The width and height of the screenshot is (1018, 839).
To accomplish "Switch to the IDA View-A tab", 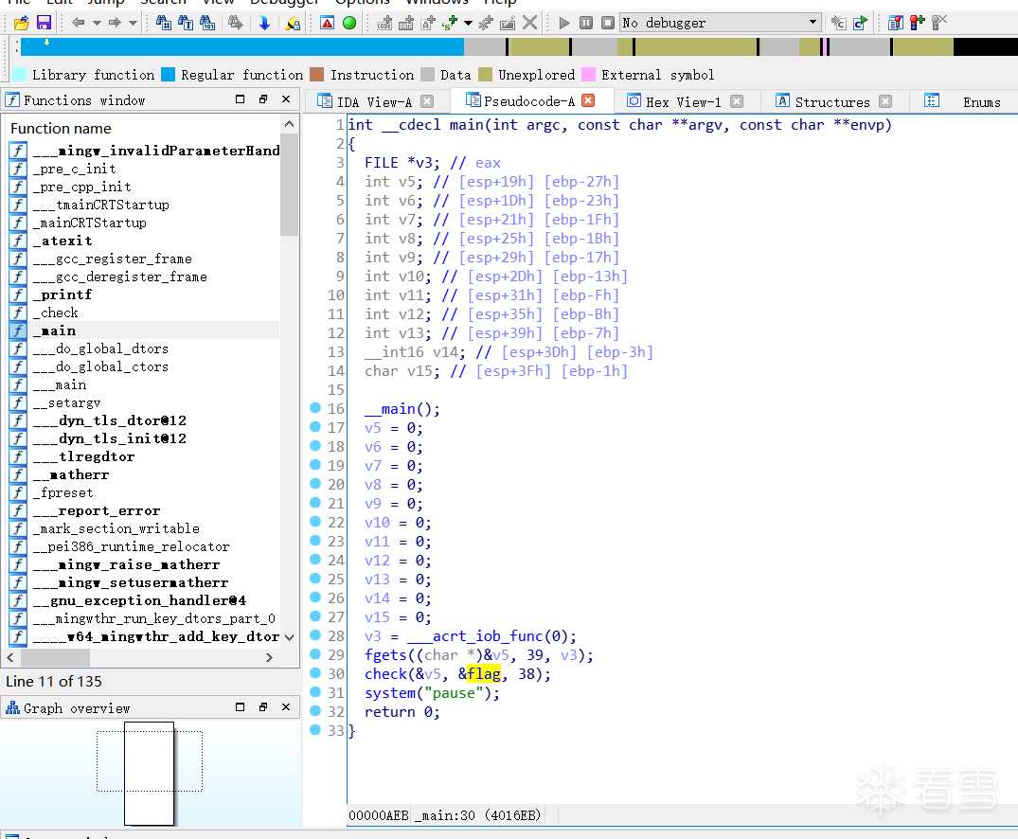I will 374,102.
